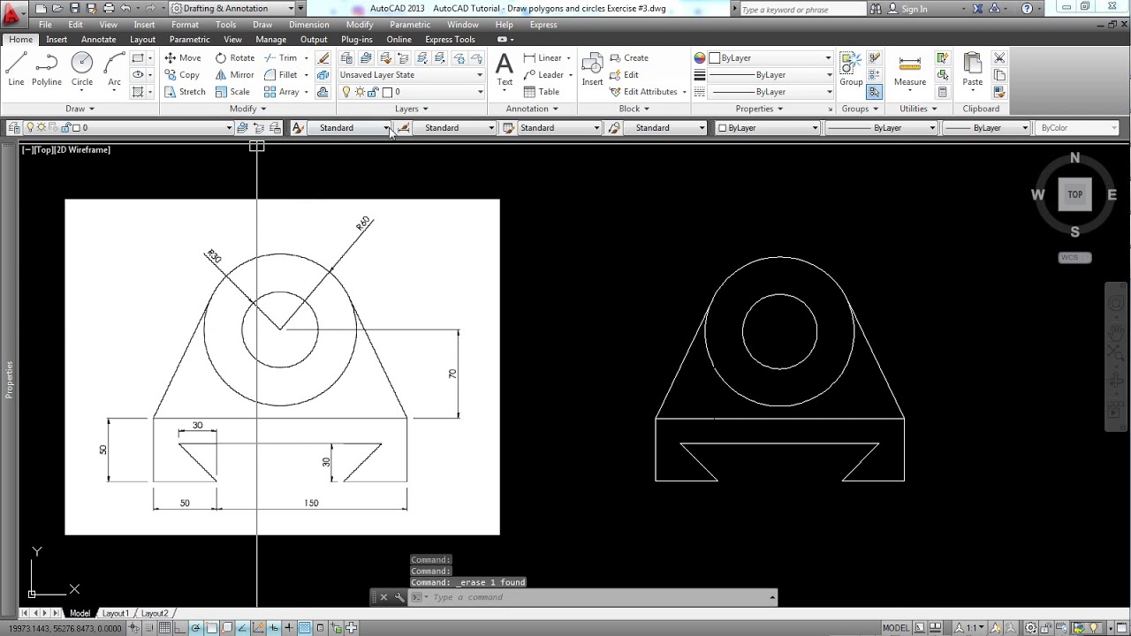The height and width of the screenshot is (636, 1131).
Task: Activate the Fillet command
Action: click(281, 75)
